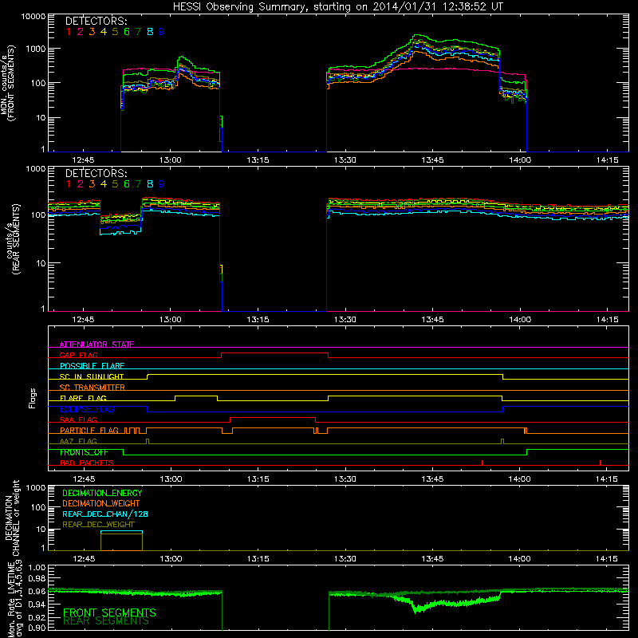Click the BAD_PACKETS label
The width and height of the screenshot is (638, 638).
[87, 463]
